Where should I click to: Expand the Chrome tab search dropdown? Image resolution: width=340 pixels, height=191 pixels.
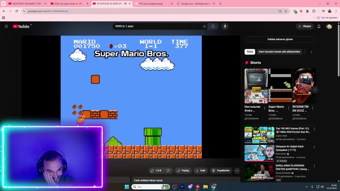(3, 4)
